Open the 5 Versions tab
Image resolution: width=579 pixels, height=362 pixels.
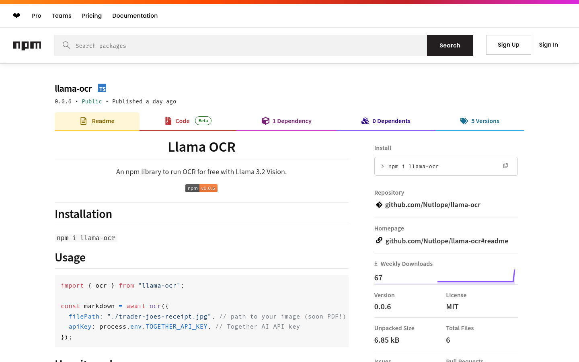(x=480, y=121)
